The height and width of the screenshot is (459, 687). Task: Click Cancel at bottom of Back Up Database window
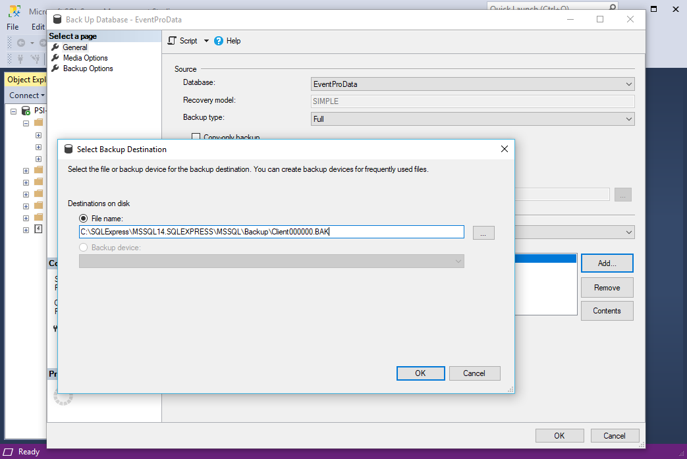point(615,436)
